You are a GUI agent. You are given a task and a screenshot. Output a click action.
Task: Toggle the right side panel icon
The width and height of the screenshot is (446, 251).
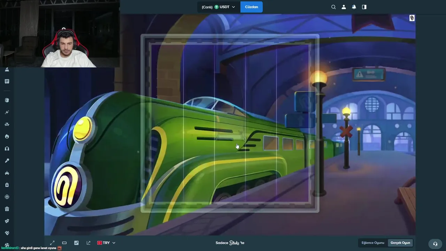364,7
